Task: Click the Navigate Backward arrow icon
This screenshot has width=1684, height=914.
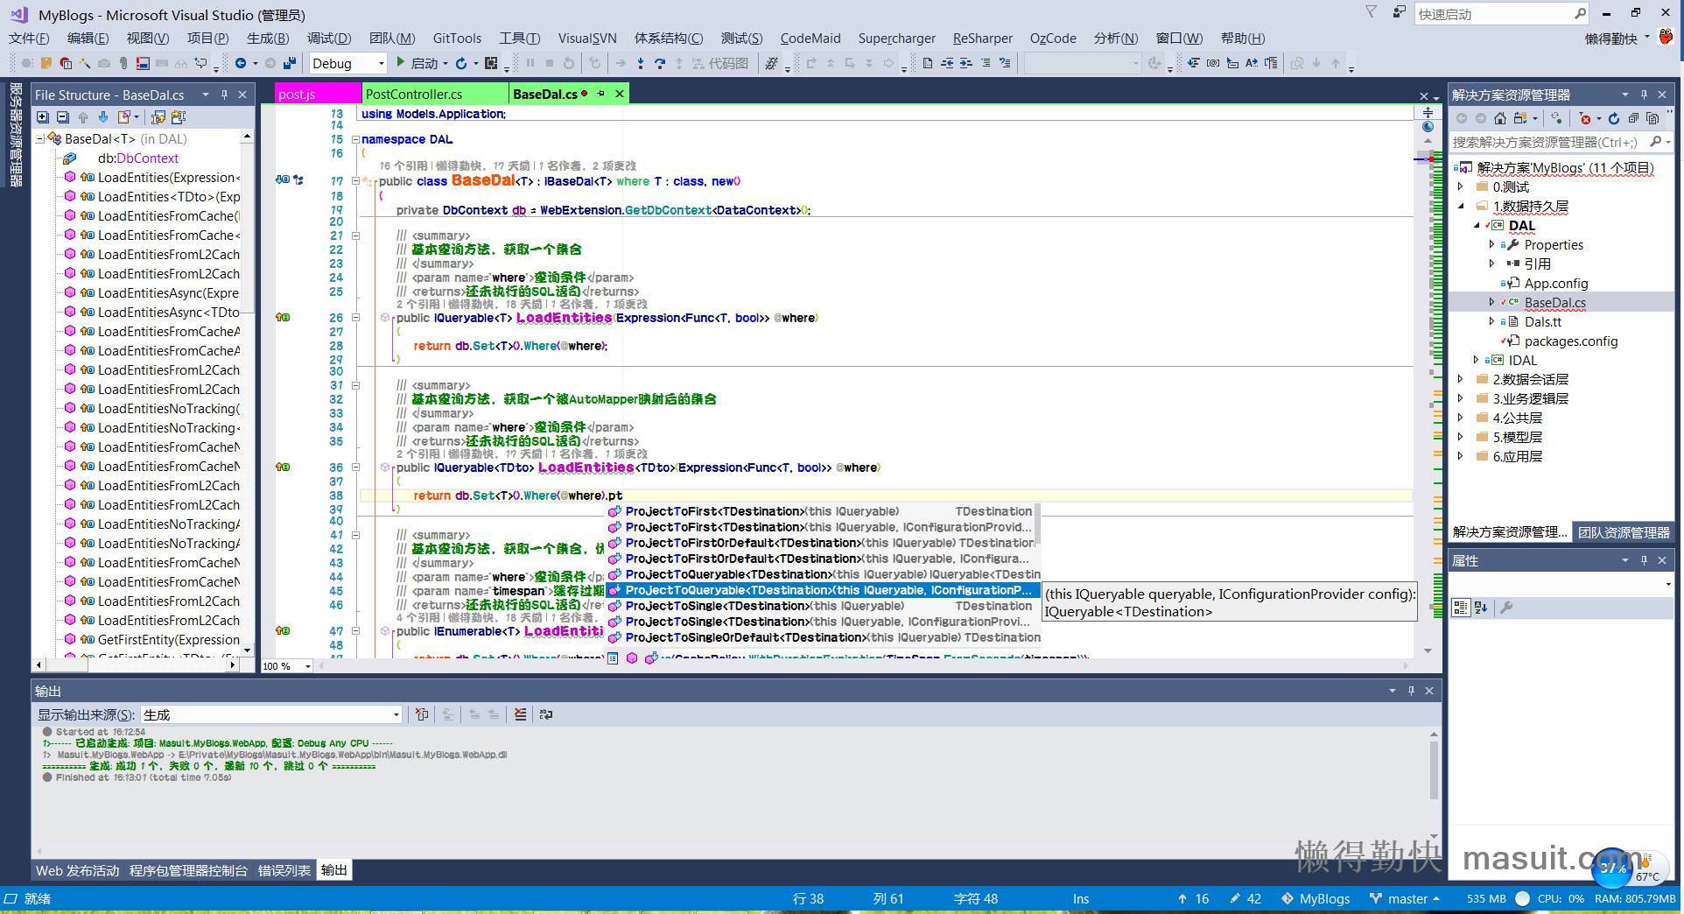Action: [241, 64]
